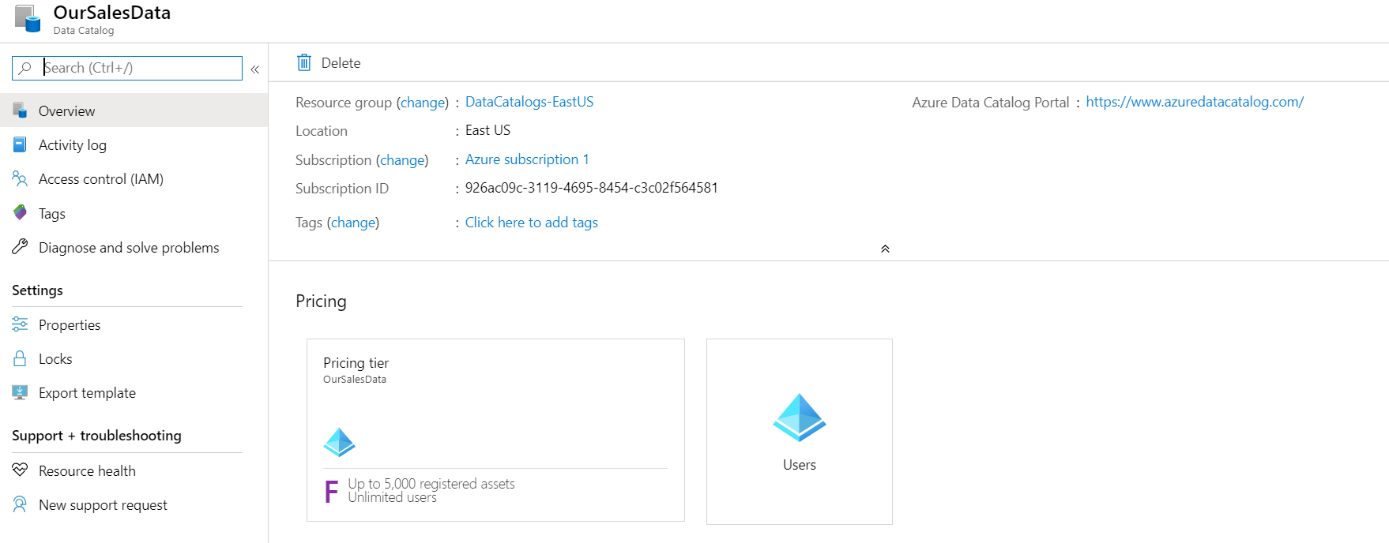
Task: Click the Activity log icon
Action: click(20, 144)
